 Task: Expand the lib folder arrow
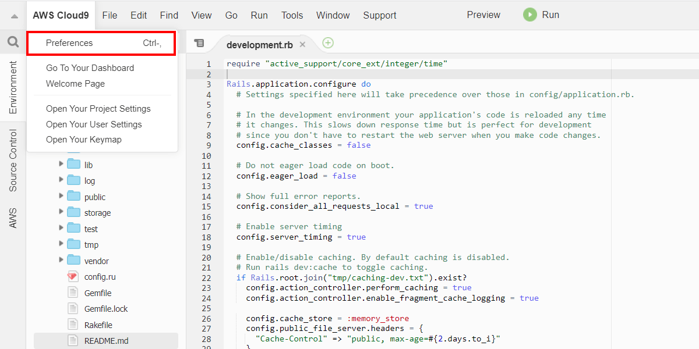(x=61, y=165)
